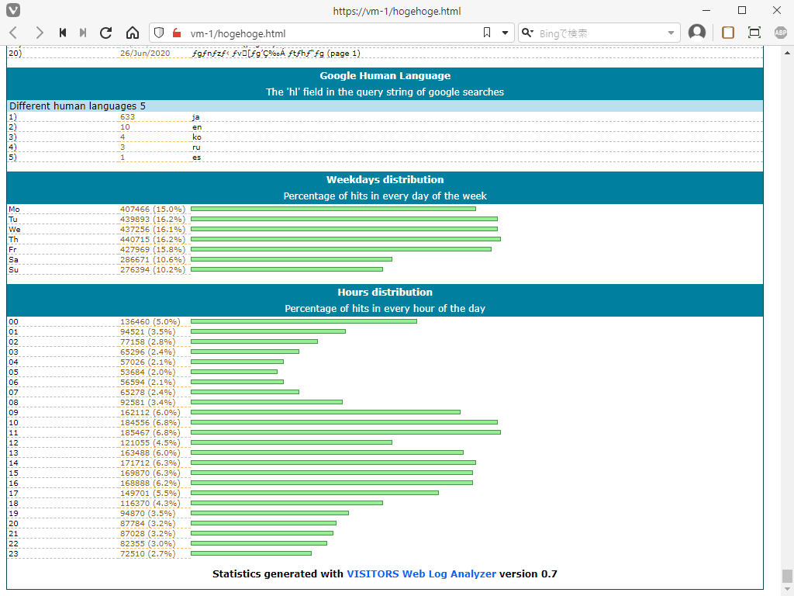Go forward to next page
The height and width of the screenshot is (596, 794).
pos(39,33)
